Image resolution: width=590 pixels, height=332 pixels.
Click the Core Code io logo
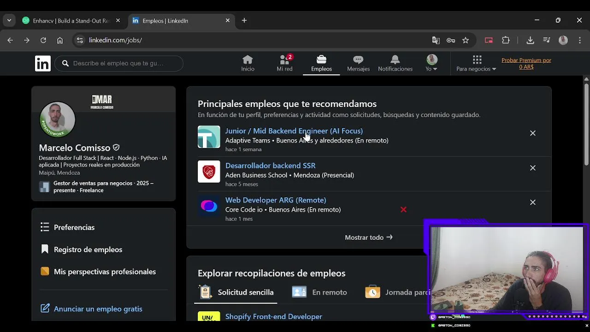click(x=209, y=206)
